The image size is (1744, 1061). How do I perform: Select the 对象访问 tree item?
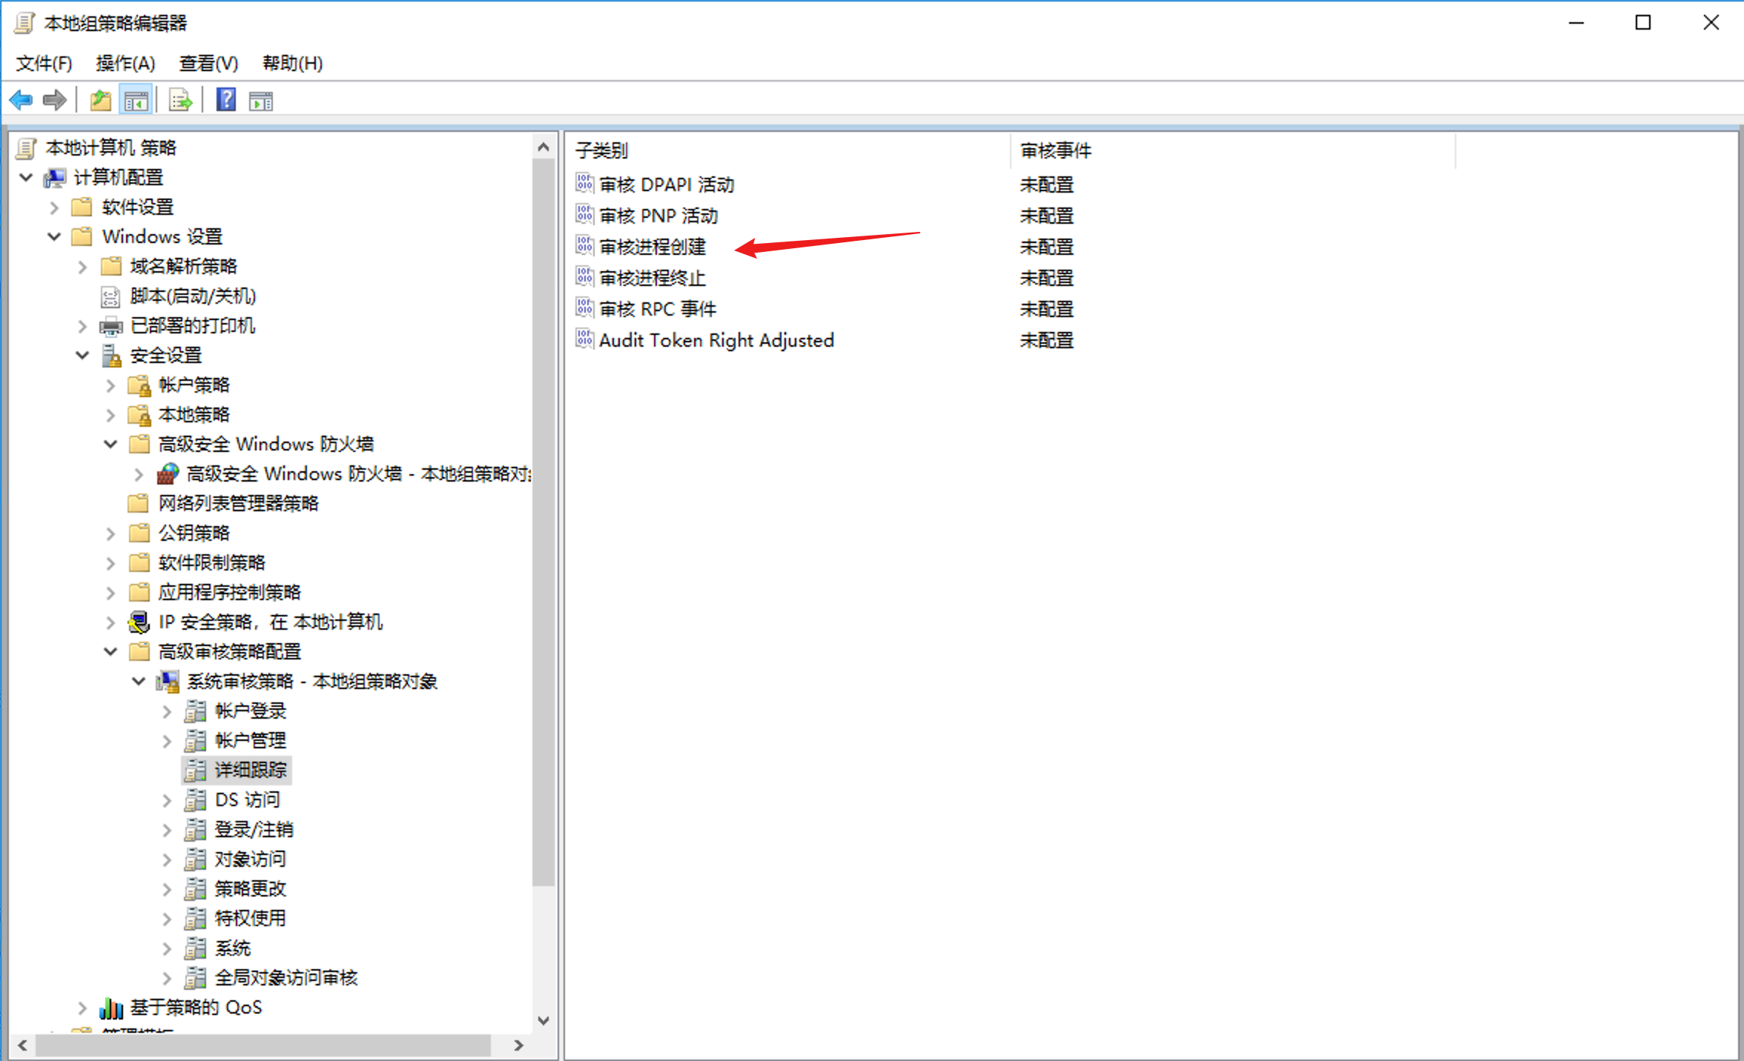[x=250, y=859]
